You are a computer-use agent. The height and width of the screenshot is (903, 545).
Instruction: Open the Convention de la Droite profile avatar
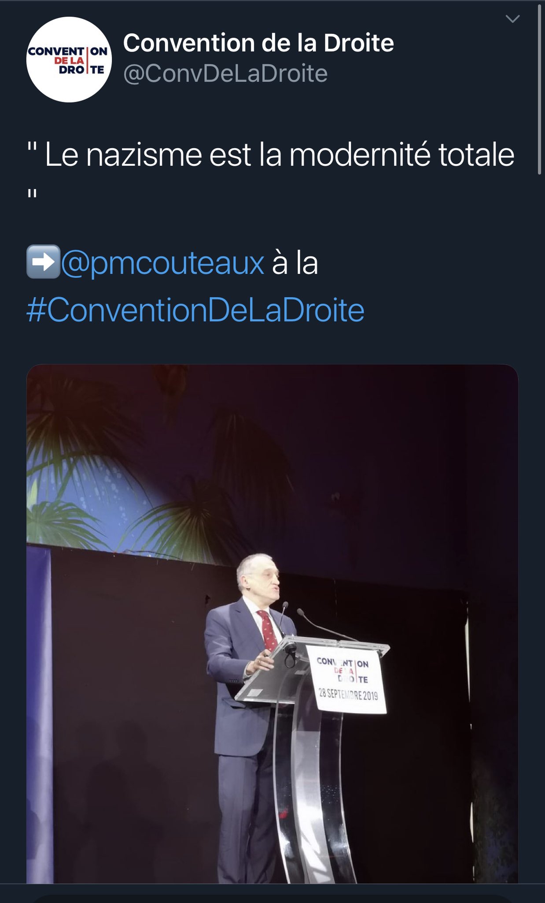click(x=69, y=60)
